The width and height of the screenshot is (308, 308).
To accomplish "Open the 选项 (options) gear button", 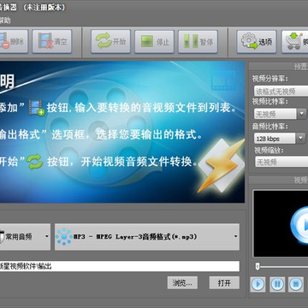I will 257,42.
